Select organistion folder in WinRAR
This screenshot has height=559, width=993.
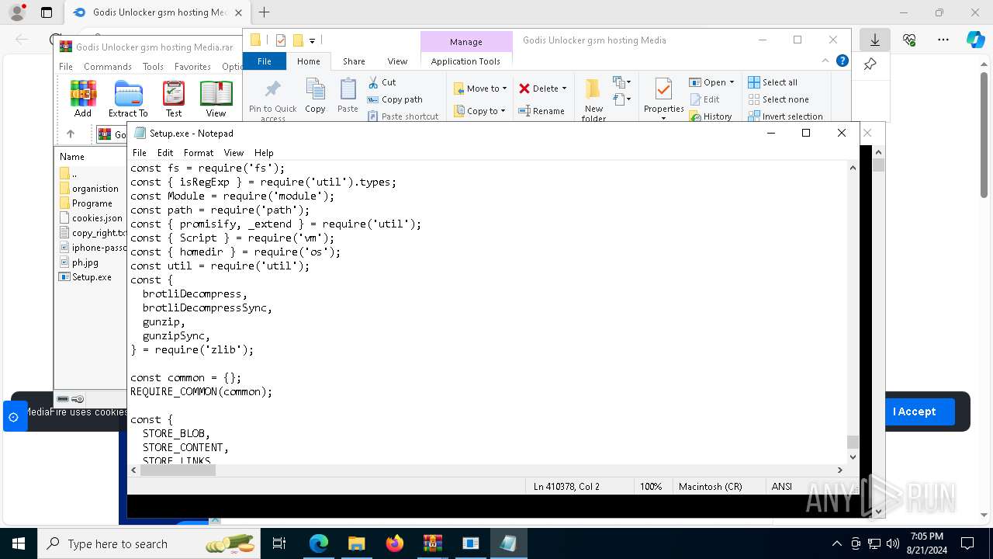95,189
